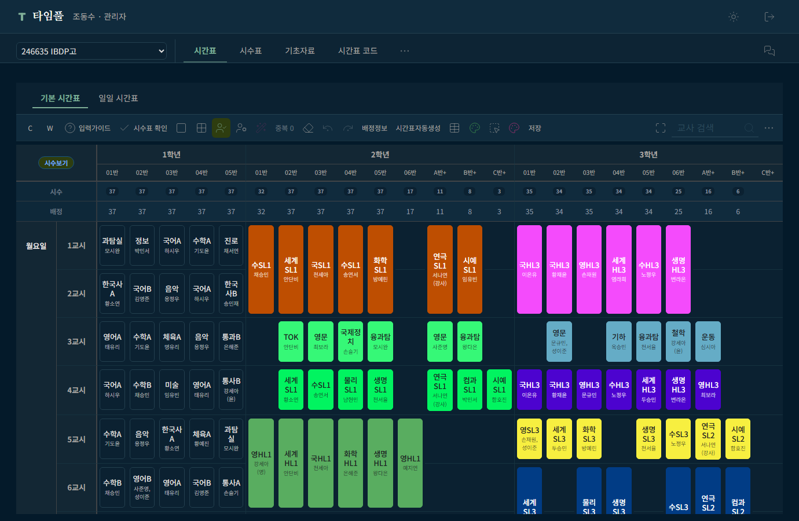Open the more menu next to 시간표 코드

pos(405,51)
